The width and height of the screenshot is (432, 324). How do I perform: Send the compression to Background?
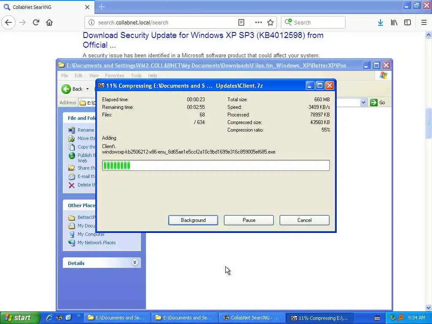[193, 220]
